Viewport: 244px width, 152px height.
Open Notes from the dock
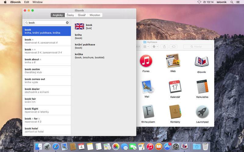click(90, 147)
